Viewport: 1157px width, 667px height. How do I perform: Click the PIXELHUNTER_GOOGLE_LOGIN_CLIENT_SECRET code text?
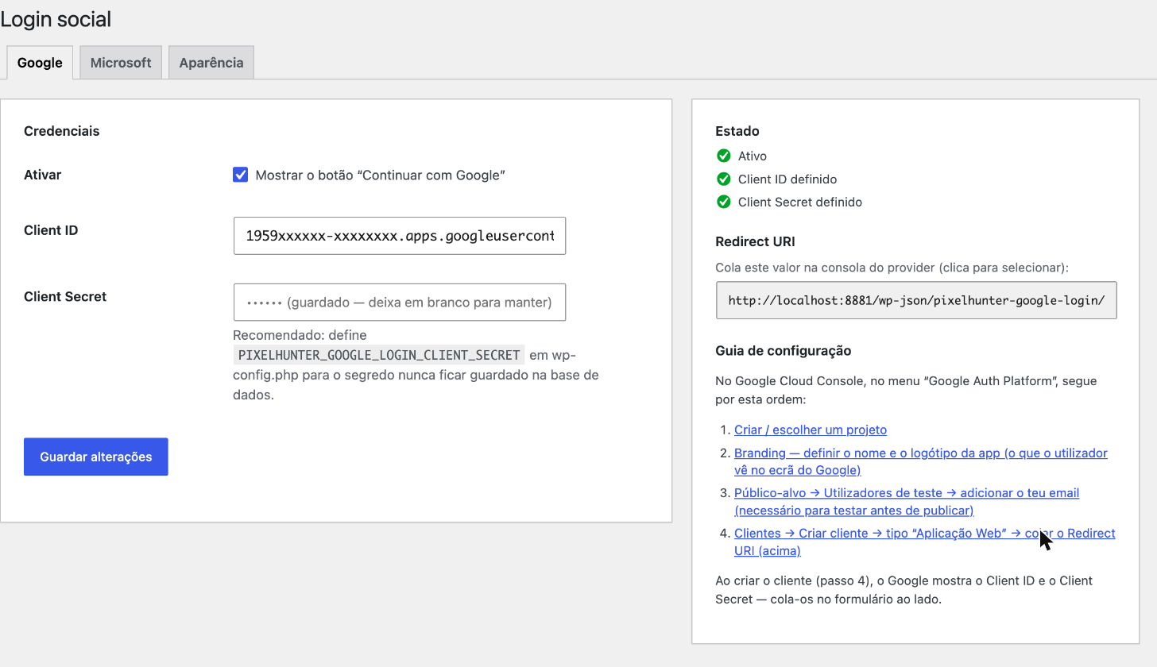pyautogui.click(x=379, y=355)
